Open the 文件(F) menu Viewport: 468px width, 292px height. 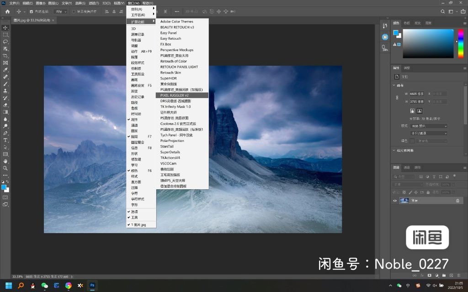(x=14, y=3)
